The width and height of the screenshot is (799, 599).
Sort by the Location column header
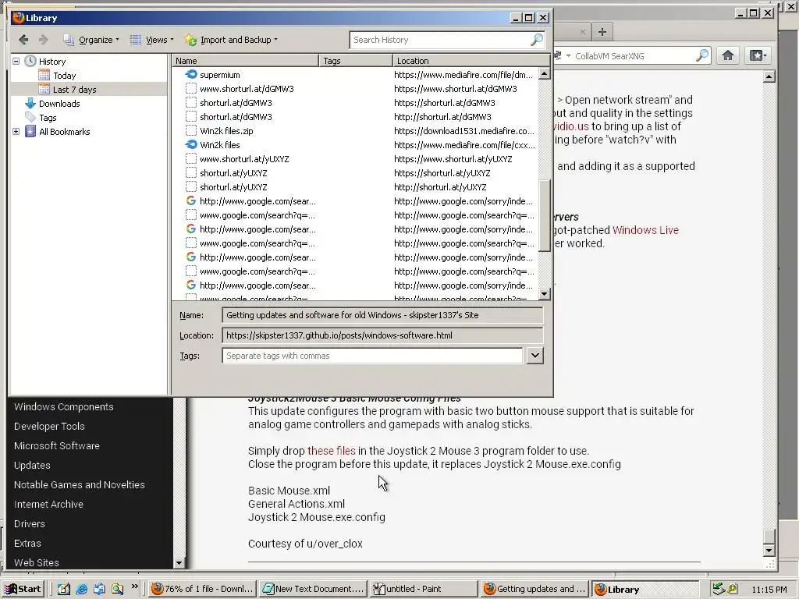pyautogui.click(x=471, y=61)
